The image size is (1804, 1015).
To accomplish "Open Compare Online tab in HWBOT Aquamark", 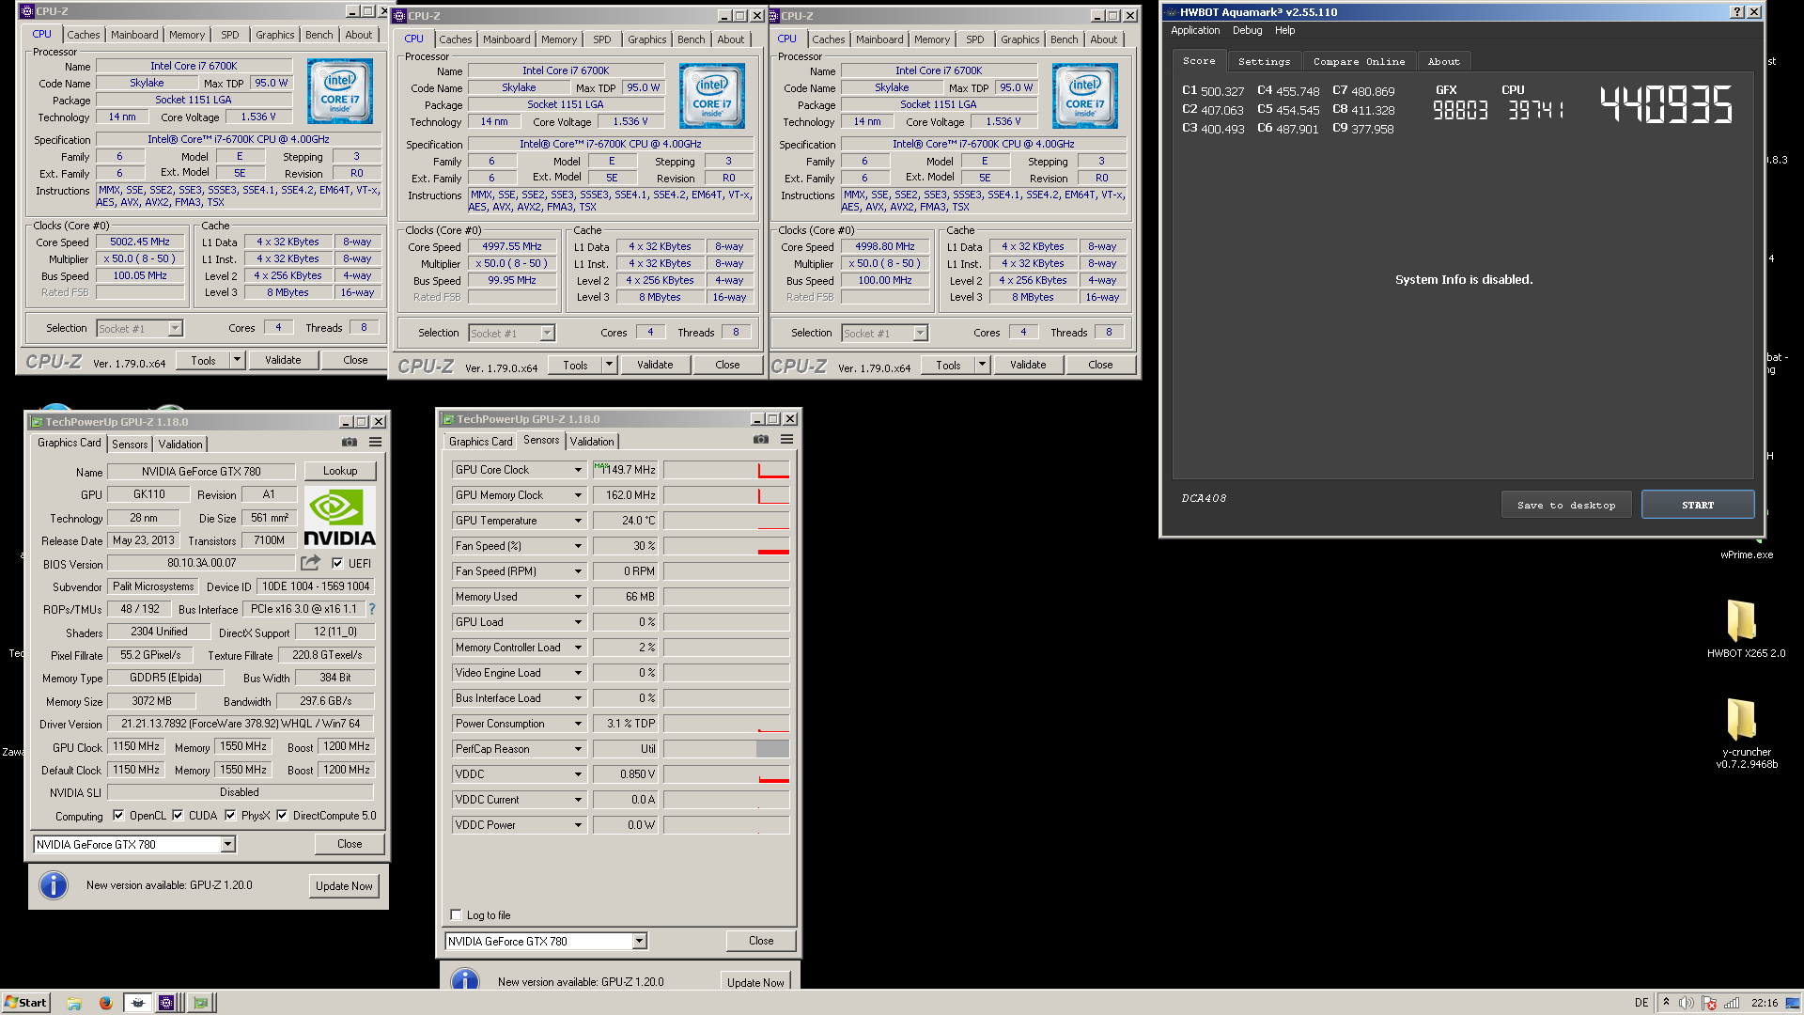I will 1359,61.
